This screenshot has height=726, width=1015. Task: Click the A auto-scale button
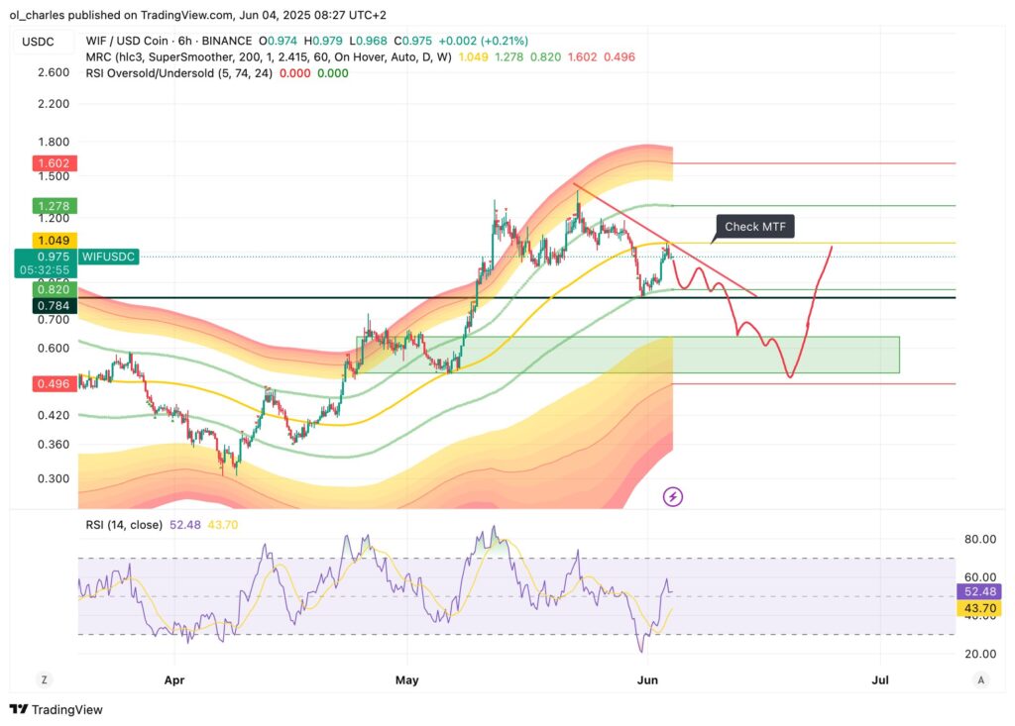pyautogui.click(x=980, y=678)
